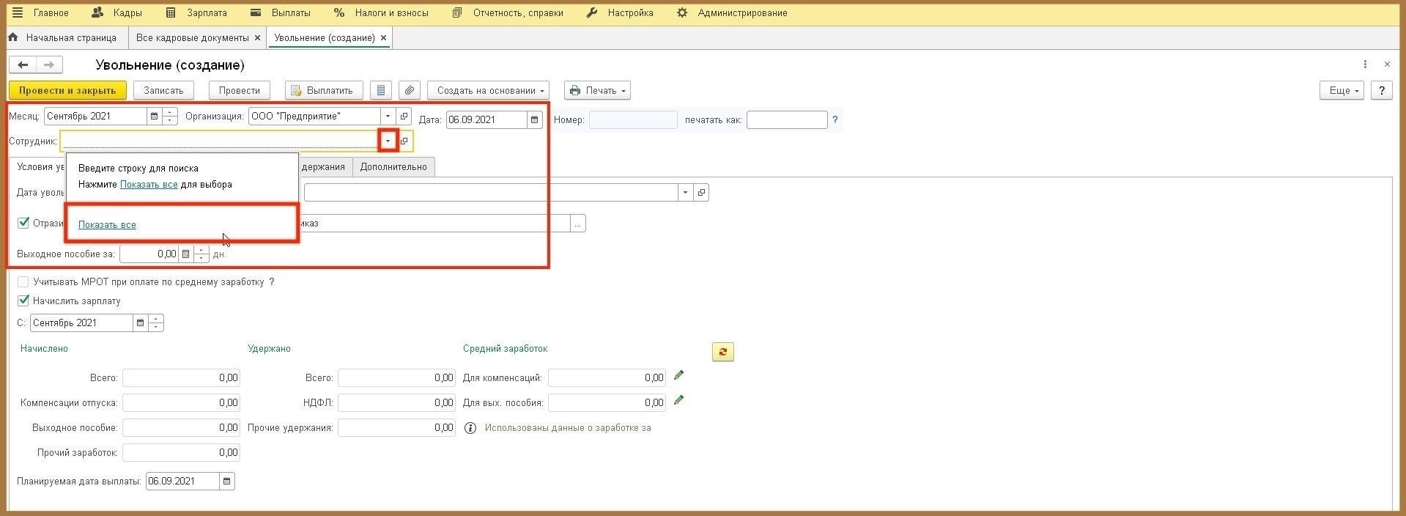Open the Еще menu
1406x516 pixels.
(x=1342, y=90)
